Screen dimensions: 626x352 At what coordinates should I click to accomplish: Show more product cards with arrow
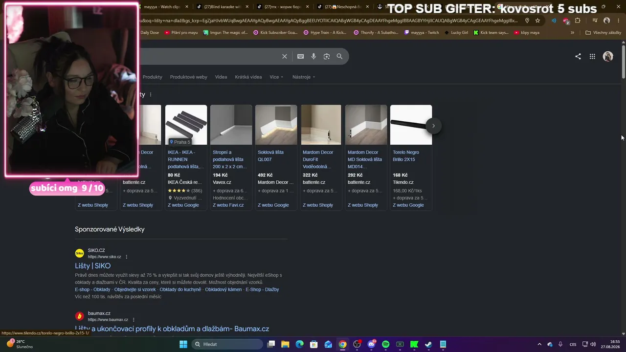point(433,126)
